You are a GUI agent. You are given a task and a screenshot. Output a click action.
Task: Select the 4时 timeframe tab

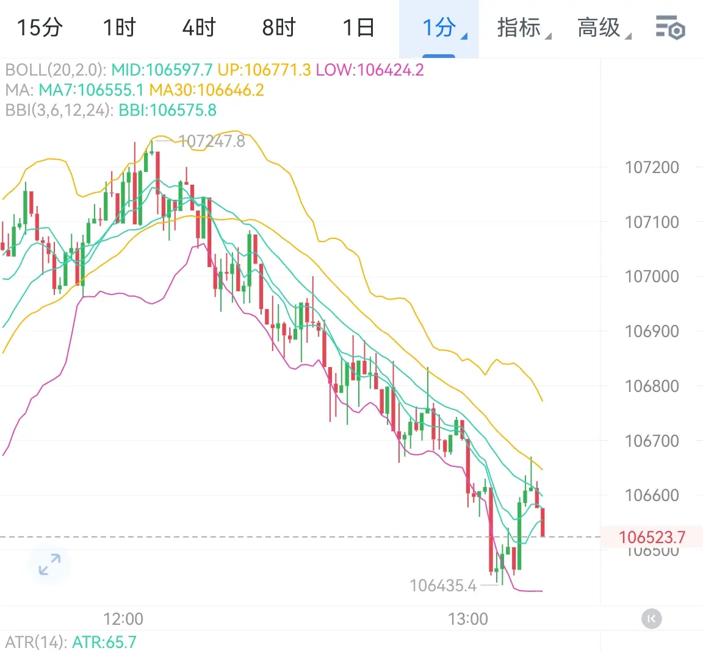click(199, 28)
